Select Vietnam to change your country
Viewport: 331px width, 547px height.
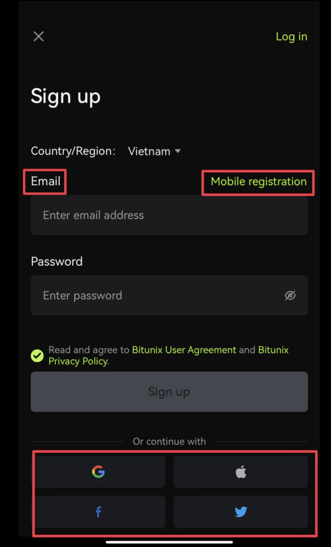(150, 151)
